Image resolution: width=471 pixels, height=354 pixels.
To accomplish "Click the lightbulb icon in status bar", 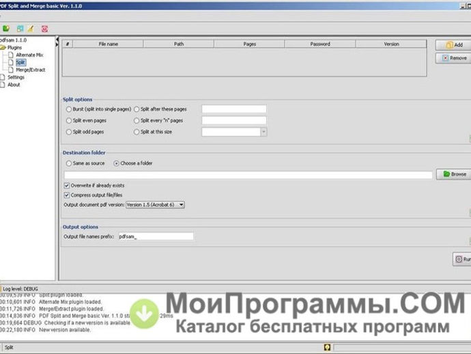I will pos(327,347).
